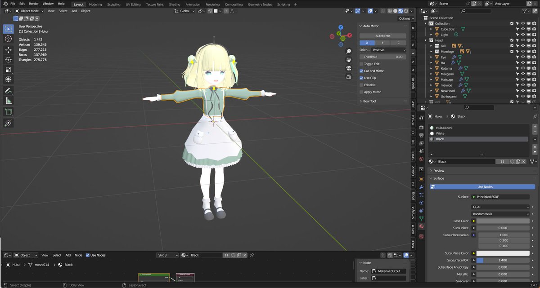
Task: Open the Render menu
Action: [x=34, y=4]
